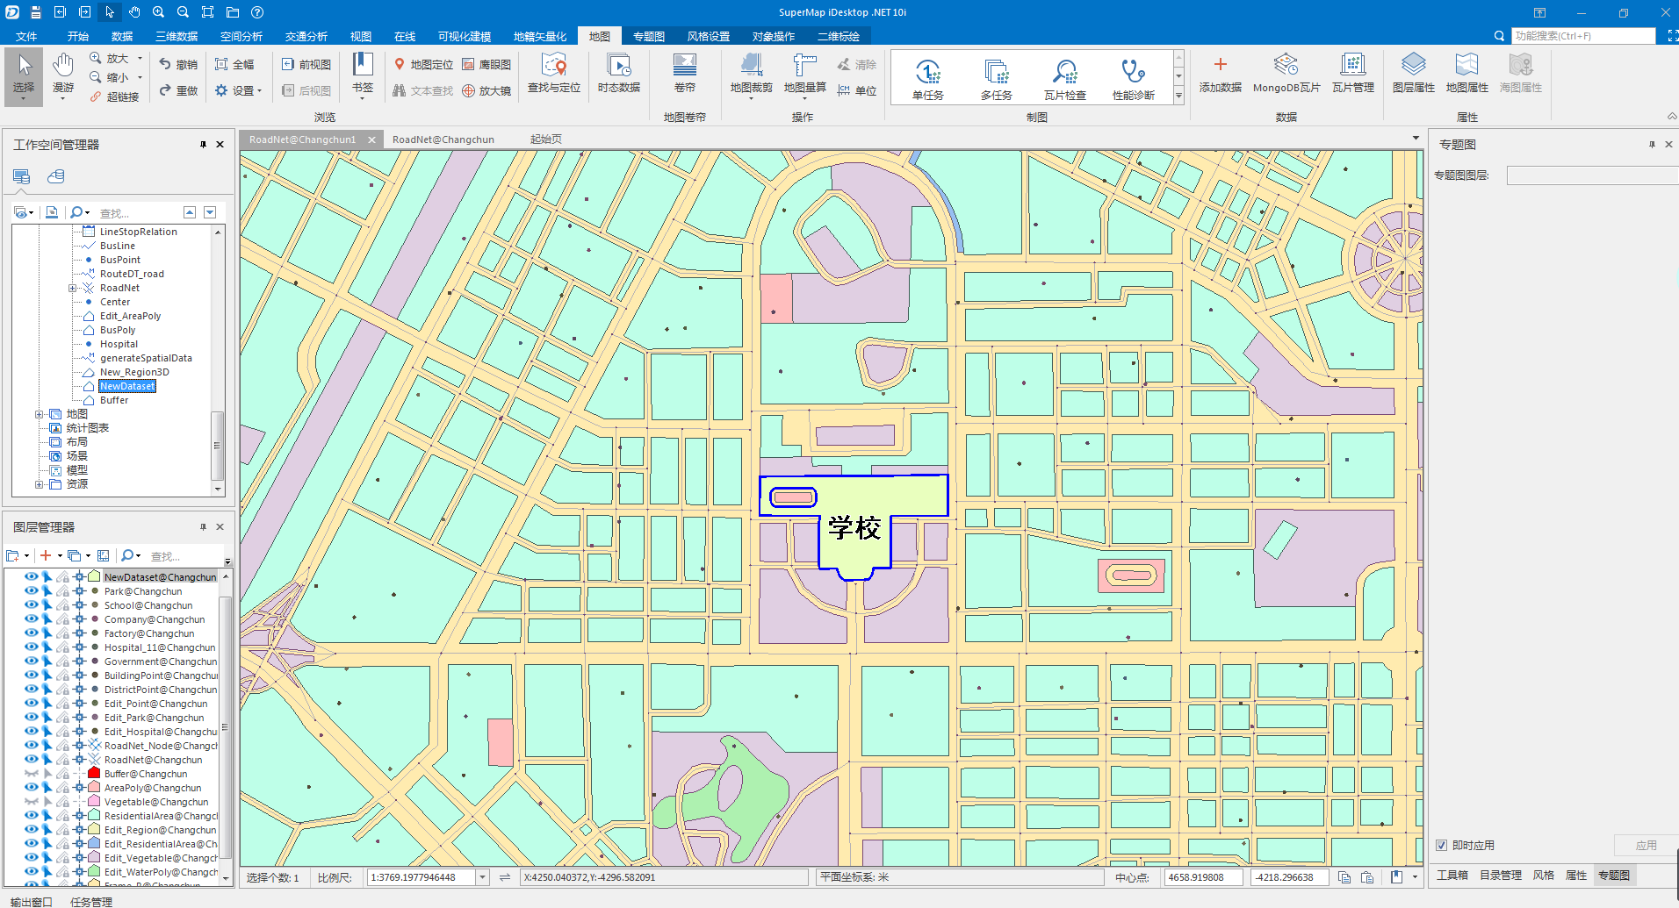
Task: Start a 单任务 single tile task
Action: click(928, 79)
